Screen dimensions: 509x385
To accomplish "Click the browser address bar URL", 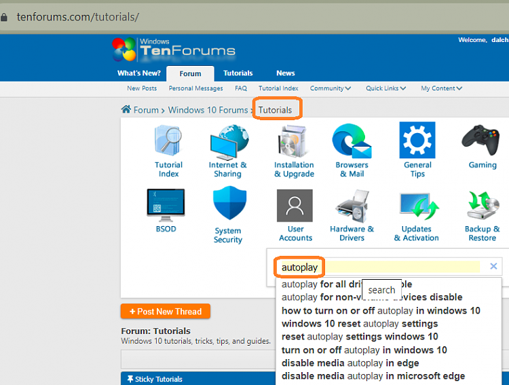I will (77, 17).
